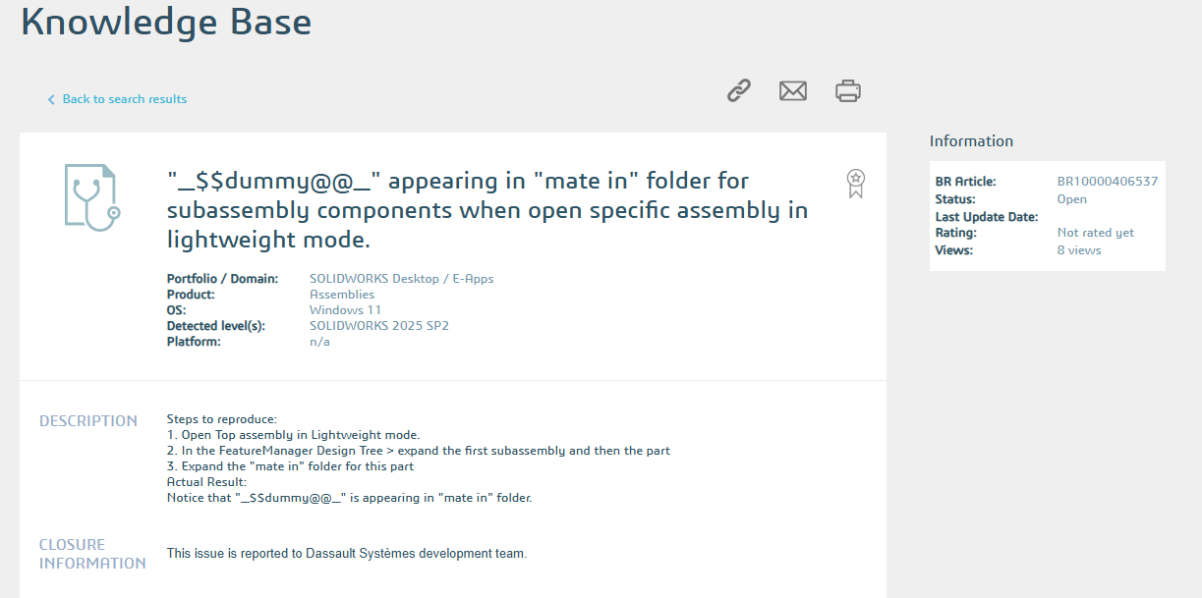Screen dimensions: 1202x598
Task: Go back to search results
Action: [x=124, y=99]
